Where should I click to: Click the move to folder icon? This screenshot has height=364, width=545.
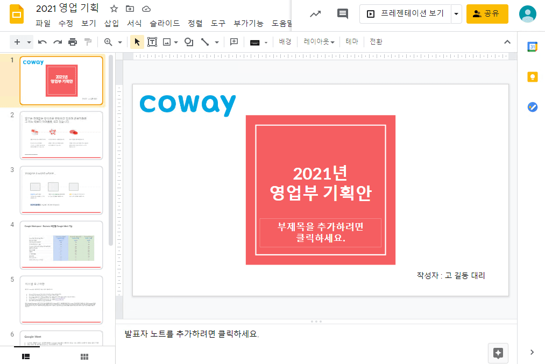(x=130, y=9)
